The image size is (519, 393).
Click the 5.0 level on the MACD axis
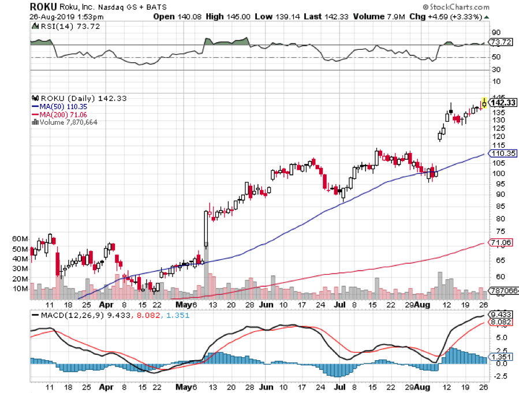pyautogui.click(x=502, y=338)
